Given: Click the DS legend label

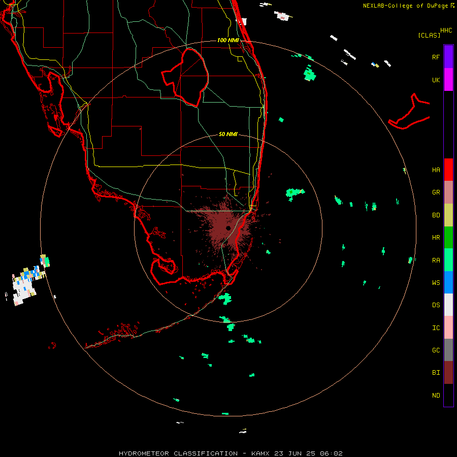Looking at the screenshot, I should click(x=436, y=305).
